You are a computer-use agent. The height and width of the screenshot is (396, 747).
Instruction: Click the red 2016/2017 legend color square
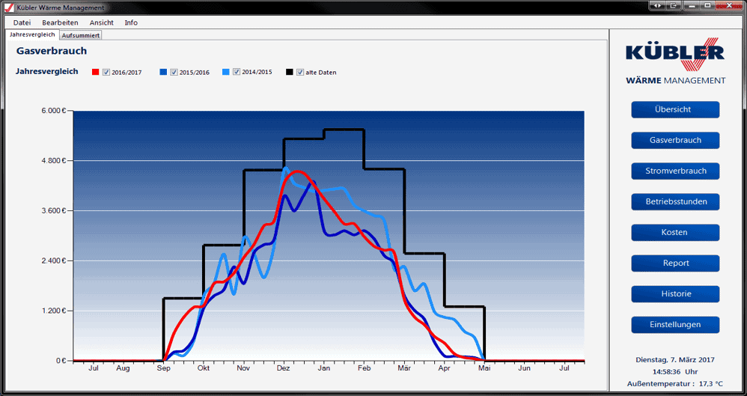click(96, 73)
